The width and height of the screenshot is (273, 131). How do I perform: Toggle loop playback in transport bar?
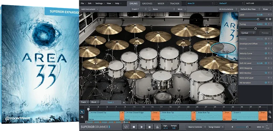(x=126, y=127)
